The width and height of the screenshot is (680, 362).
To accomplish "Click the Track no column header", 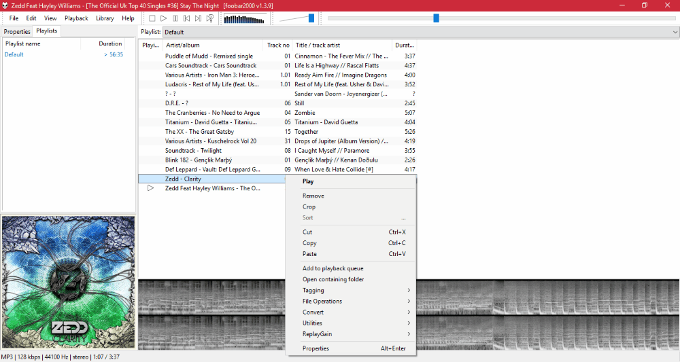I will (x=277, y=45).
